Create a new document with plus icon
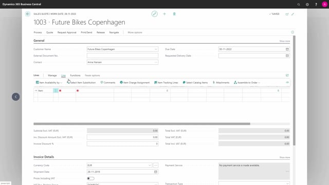Screen dimensions: 329x185 pyautogui.click(x=164, y=14)
